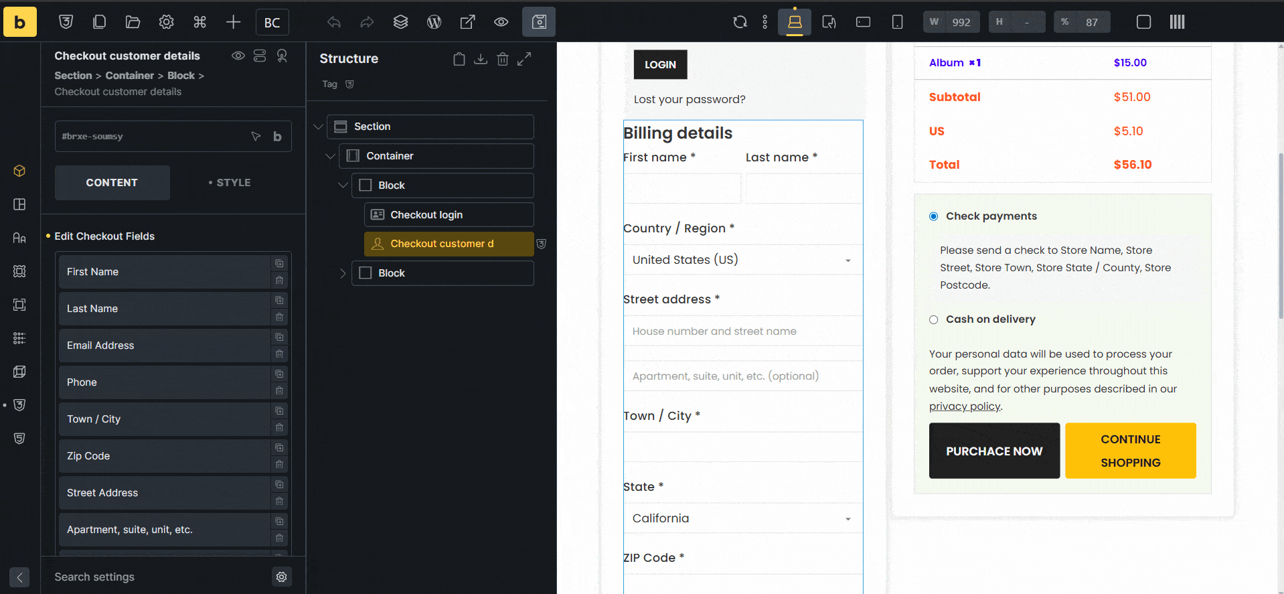This screenshot has height=594, width=1284.
Task: Expand all with arrows icon in Structure
Action: 524,59
